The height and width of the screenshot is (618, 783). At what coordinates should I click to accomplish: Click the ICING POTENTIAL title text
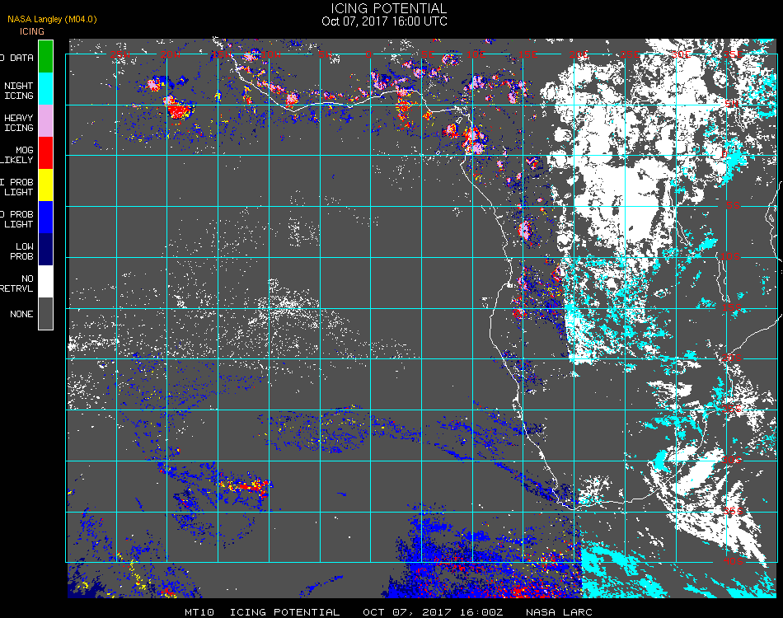(388, 8)
